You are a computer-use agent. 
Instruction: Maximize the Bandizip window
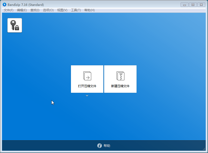193,5
